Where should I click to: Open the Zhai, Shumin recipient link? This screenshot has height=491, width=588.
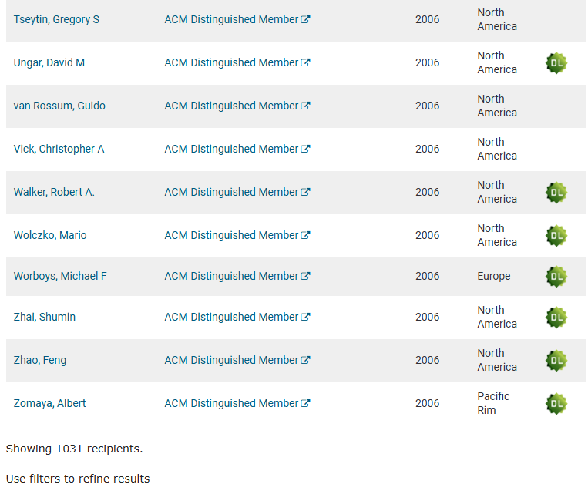[x=45, y=317]
